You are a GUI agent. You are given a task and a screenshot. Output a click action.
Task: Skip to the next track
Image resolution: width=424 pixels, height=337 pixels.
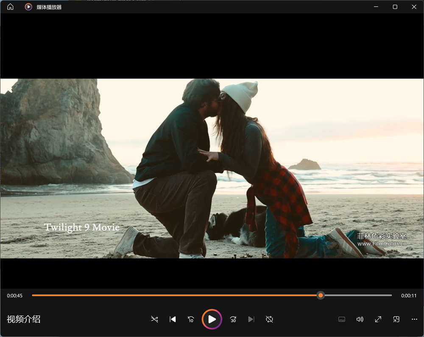pyautogui.click(x=251, y=319)
